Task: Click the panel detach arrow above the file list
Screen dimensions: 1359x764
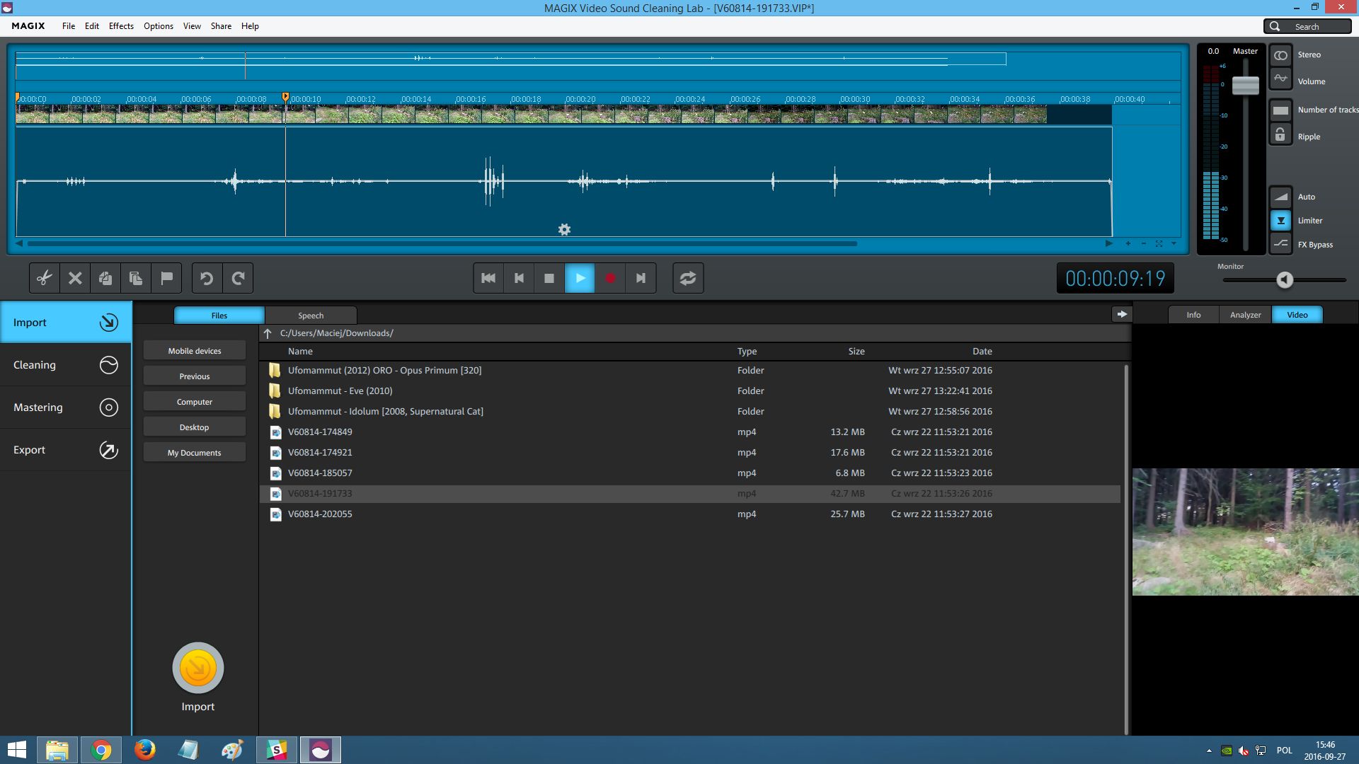Action: (x=1121, y=313)
